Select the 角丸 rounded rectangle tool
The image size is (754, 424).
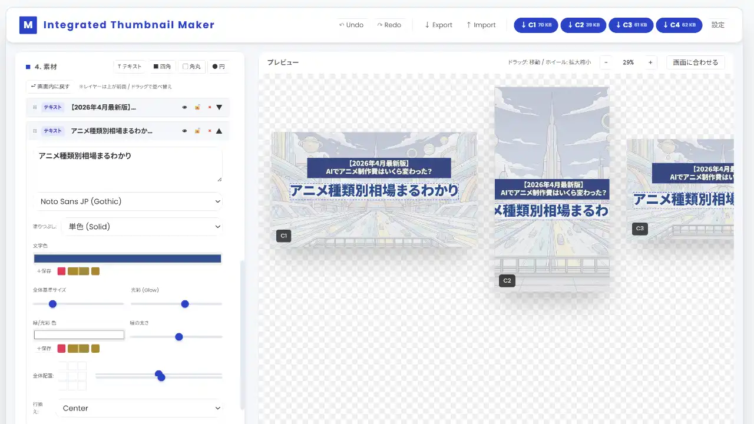(191, 66)
